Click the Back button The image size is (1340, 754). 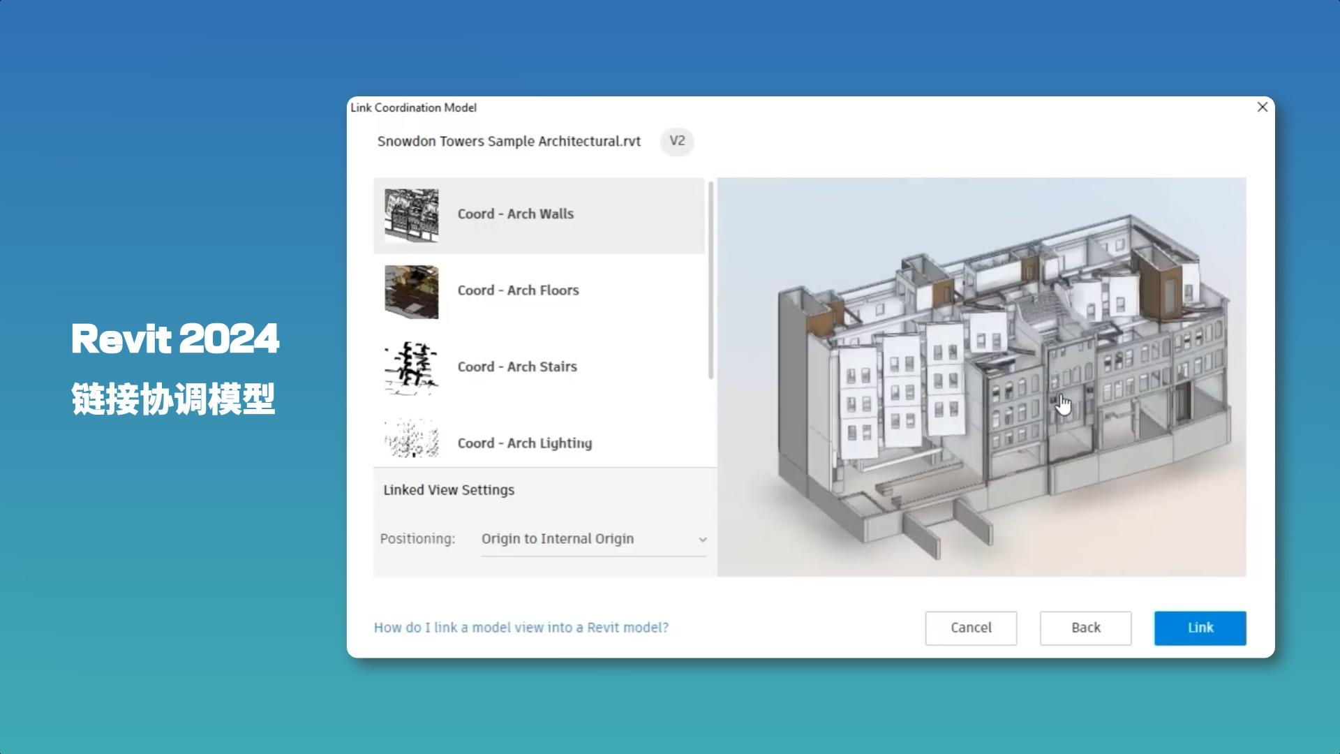coord(1085,628)
